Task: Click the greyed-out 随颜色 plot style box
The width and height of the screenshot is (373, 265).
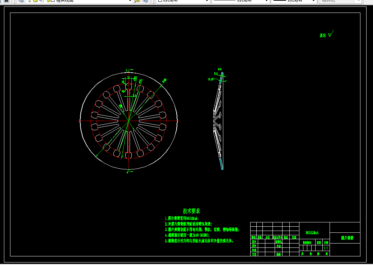Action: pos(340,1)
